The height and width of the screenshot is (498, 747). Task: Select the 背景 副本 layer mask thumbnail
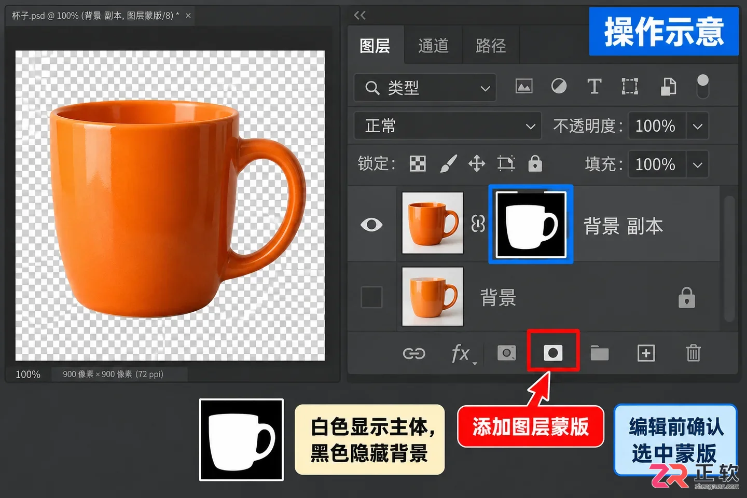(531, 224)
